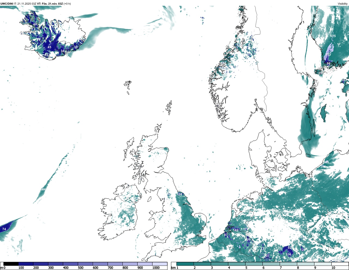Click the 100–200 m dark blue legend swatch

tap(26, 264)
